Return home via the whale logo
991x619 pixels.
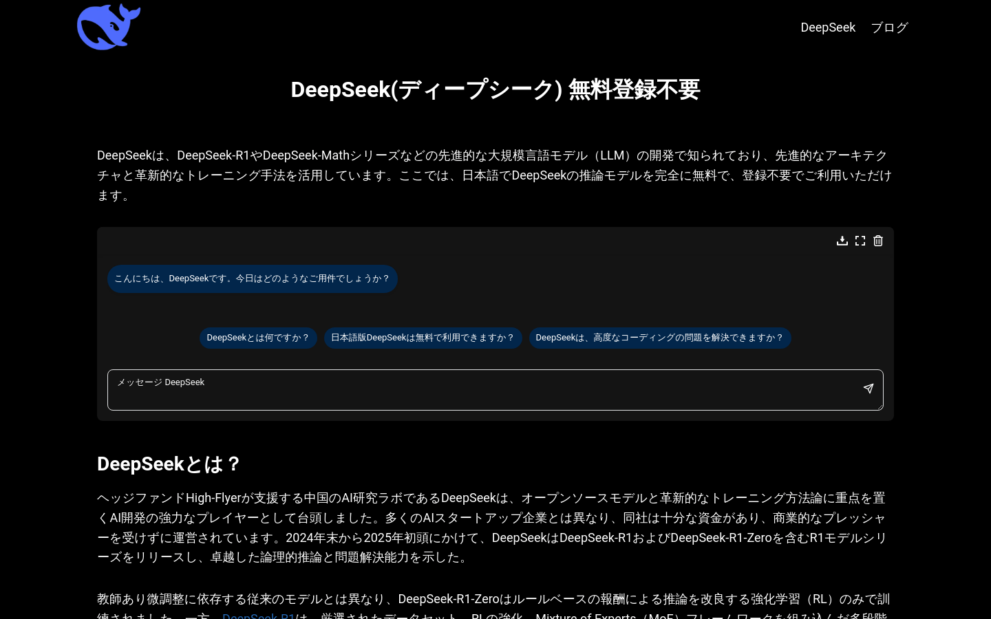coord(109,27)
